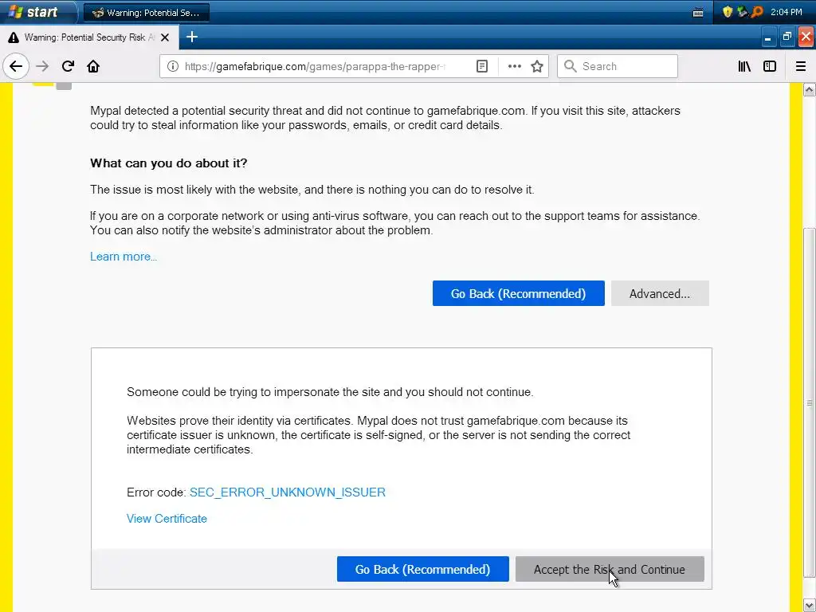Open the security shield tray icon

(728, 12)
